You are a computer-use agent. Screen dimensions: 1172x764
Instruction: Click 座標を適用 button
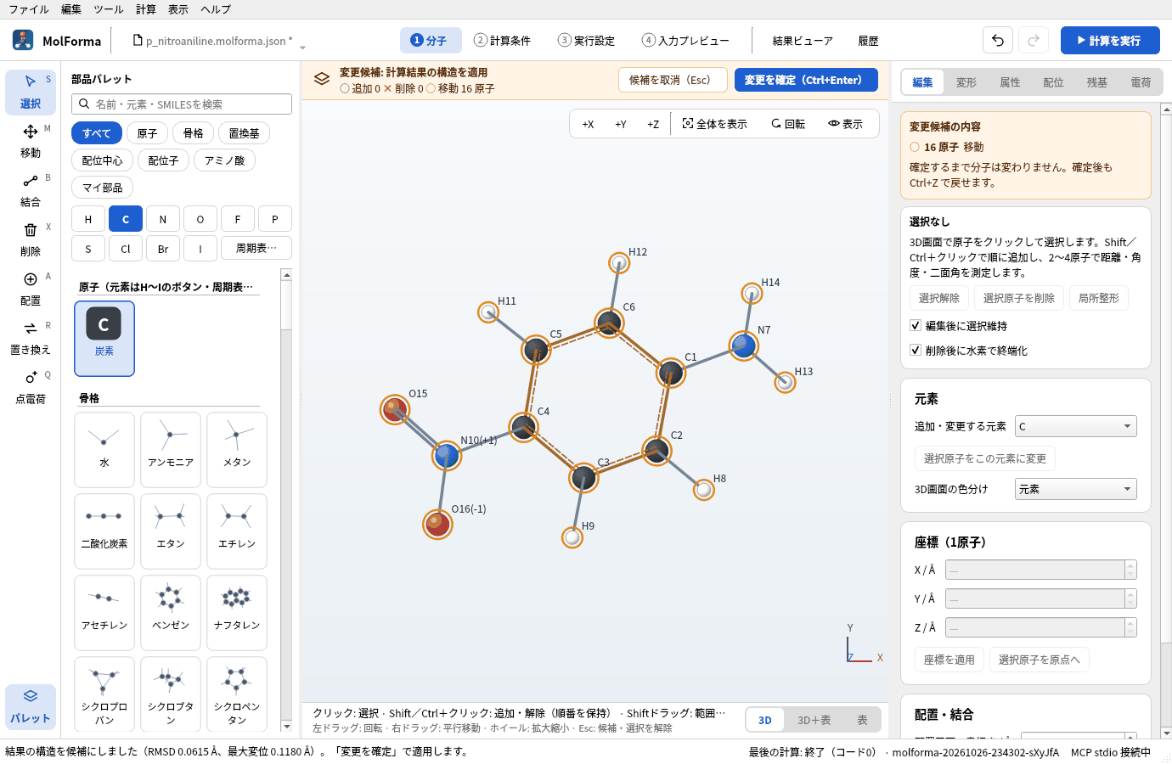pos(949,660)
